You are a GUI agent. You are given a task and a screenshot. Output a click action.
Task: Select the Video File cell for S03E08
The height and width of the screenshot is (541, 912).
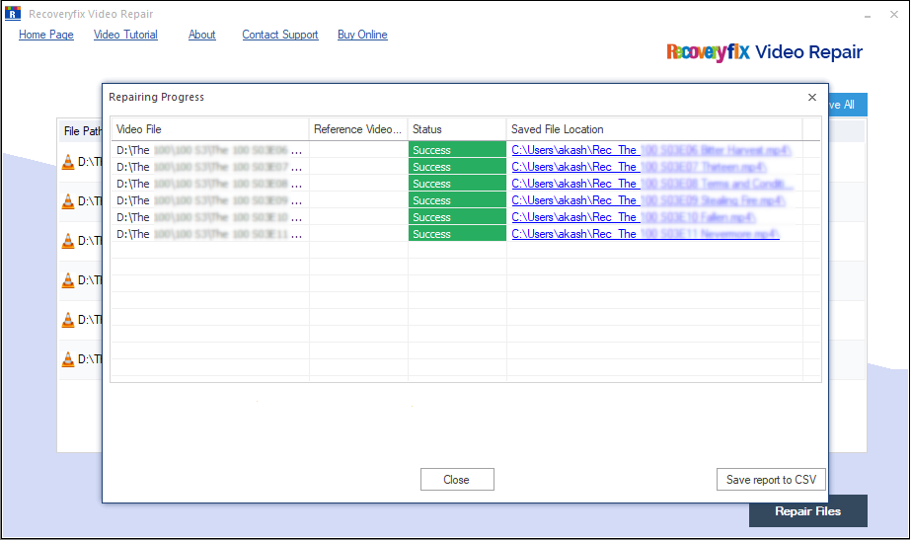pos(210,184)
